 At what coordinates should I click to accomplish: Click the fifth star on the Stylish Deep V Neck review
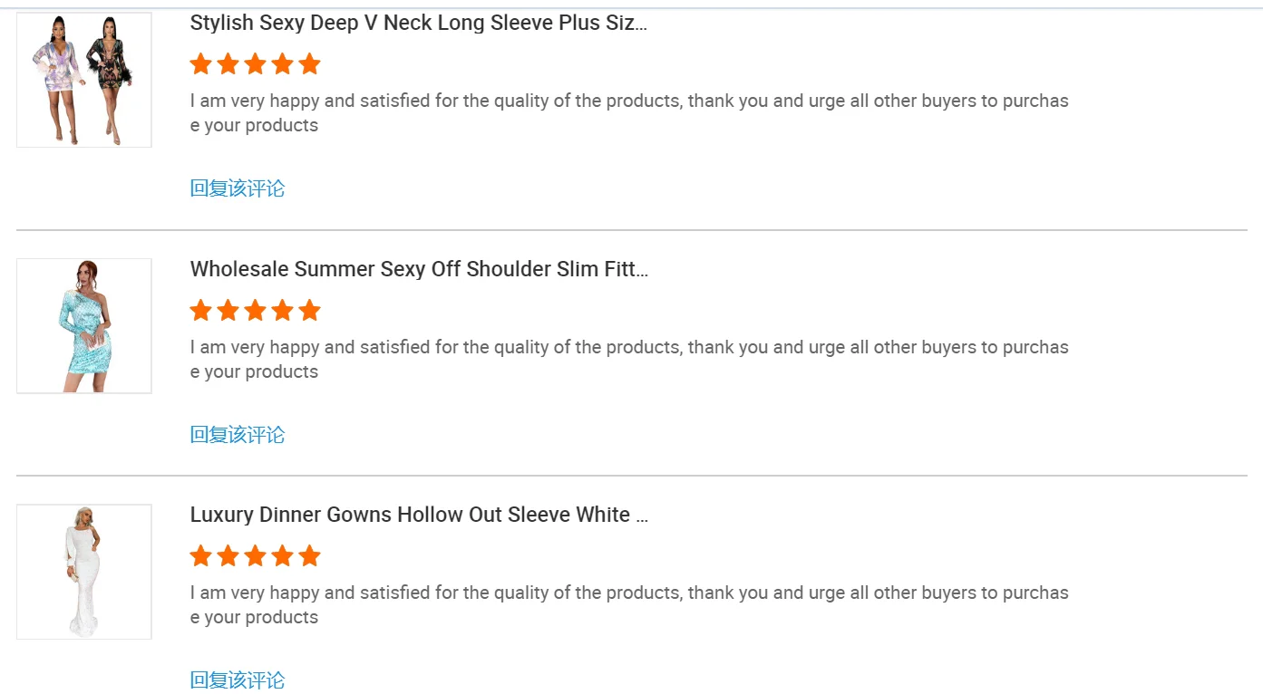click(x=310, y=64)
